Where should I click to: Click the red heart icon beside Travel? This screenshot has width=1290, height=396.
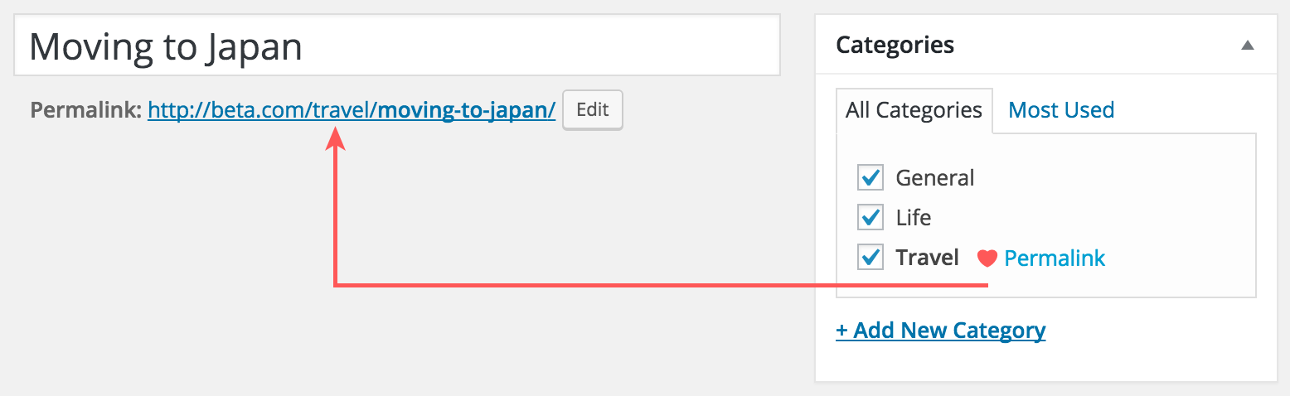coord(987,258)
